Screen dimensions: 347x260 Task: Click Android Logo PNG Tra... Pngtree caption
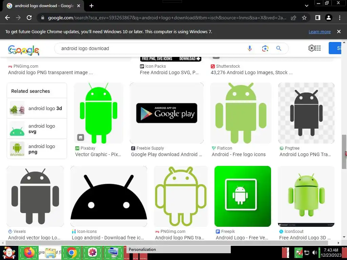pos(305,154)
